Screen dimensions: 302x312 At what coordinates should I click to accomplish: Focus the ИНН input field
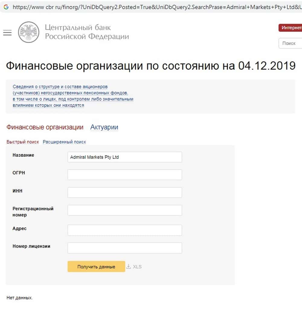(125, 192)
